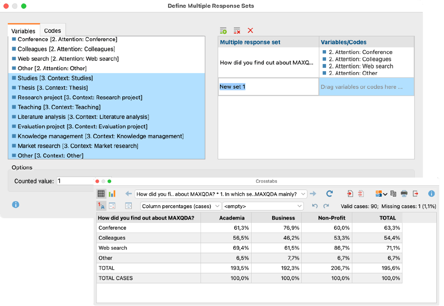
Task: Open the <empty> dropdown
Action: pyautogui.click(x=263, y=206)
